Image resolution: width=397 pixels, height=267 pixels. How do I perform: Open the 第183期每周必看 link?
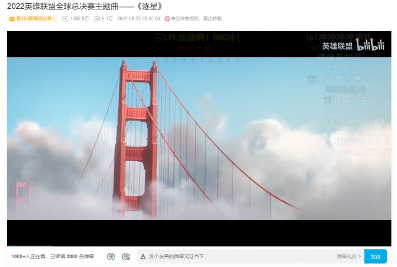[x=34, y=19]
